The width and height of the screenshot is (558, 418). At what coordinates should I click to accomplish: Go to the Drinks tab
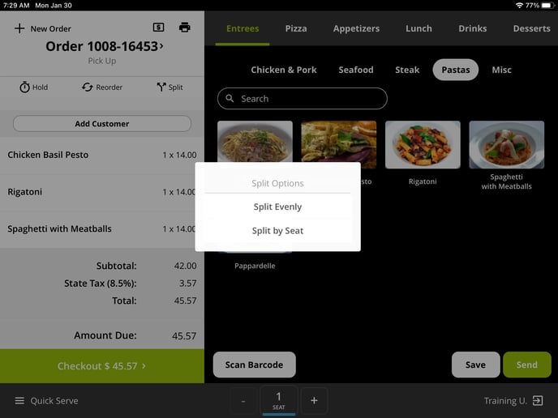(x=472, y=28)
